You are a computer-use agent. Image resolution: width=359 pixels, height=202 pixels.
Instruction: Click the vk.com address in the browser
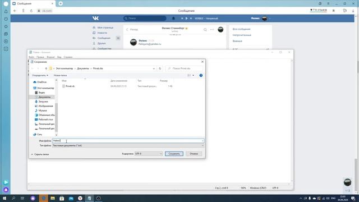coord(47,11)
